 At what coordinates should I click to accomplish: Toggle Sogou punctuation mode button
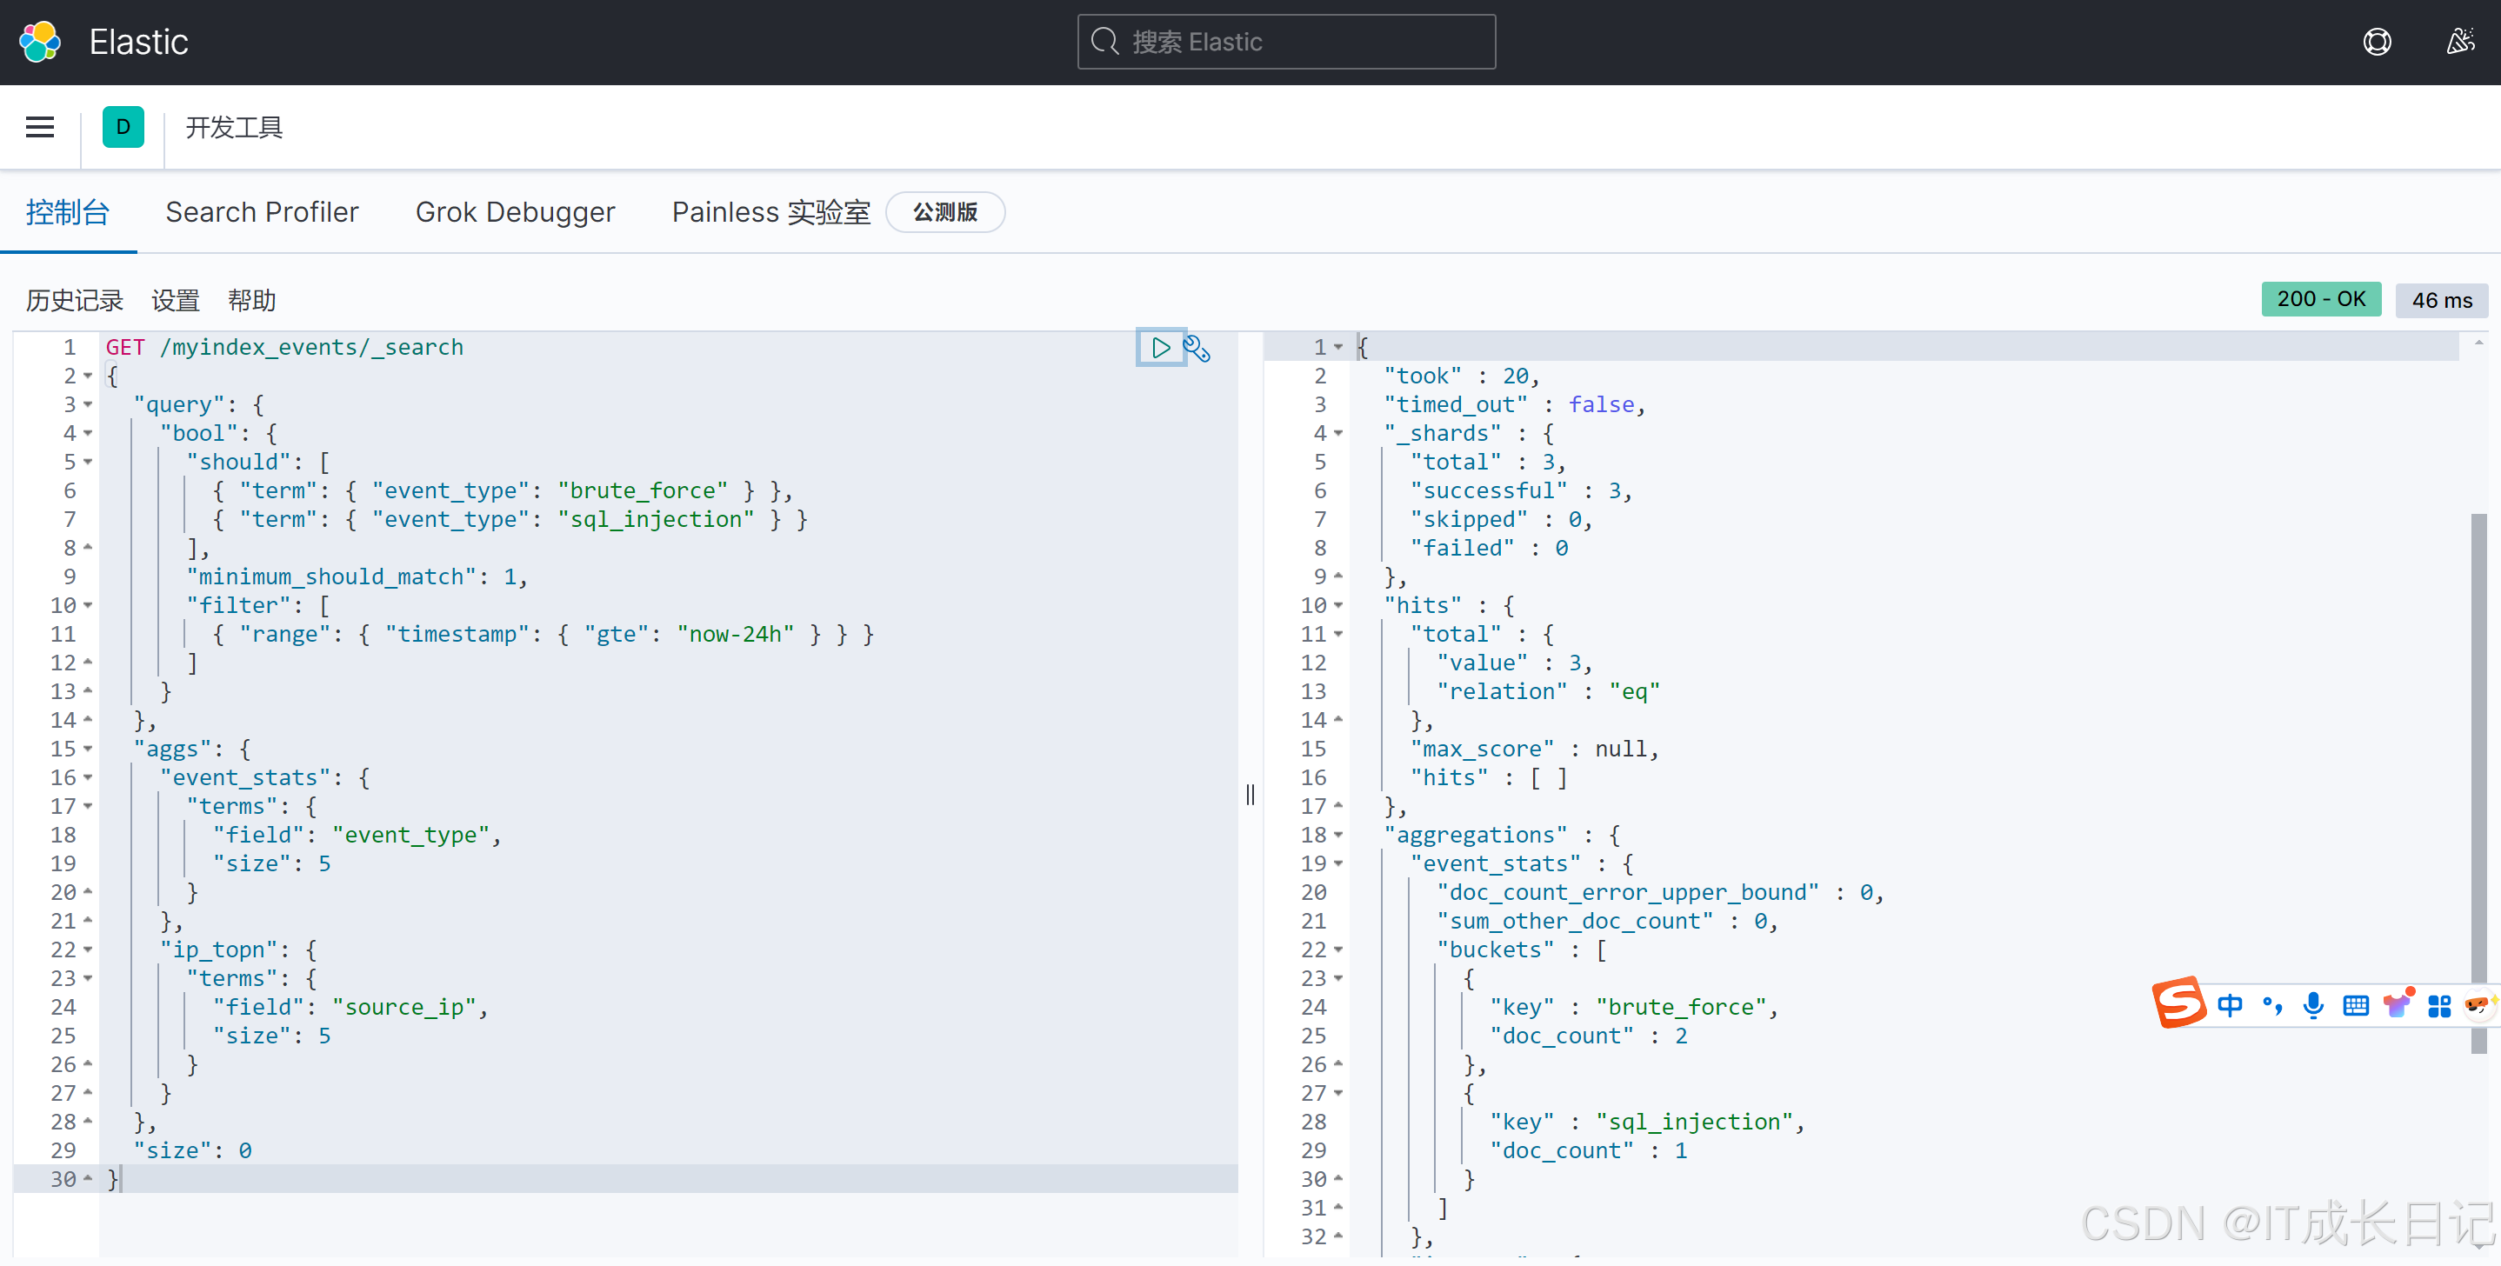coord(2272,1005)
